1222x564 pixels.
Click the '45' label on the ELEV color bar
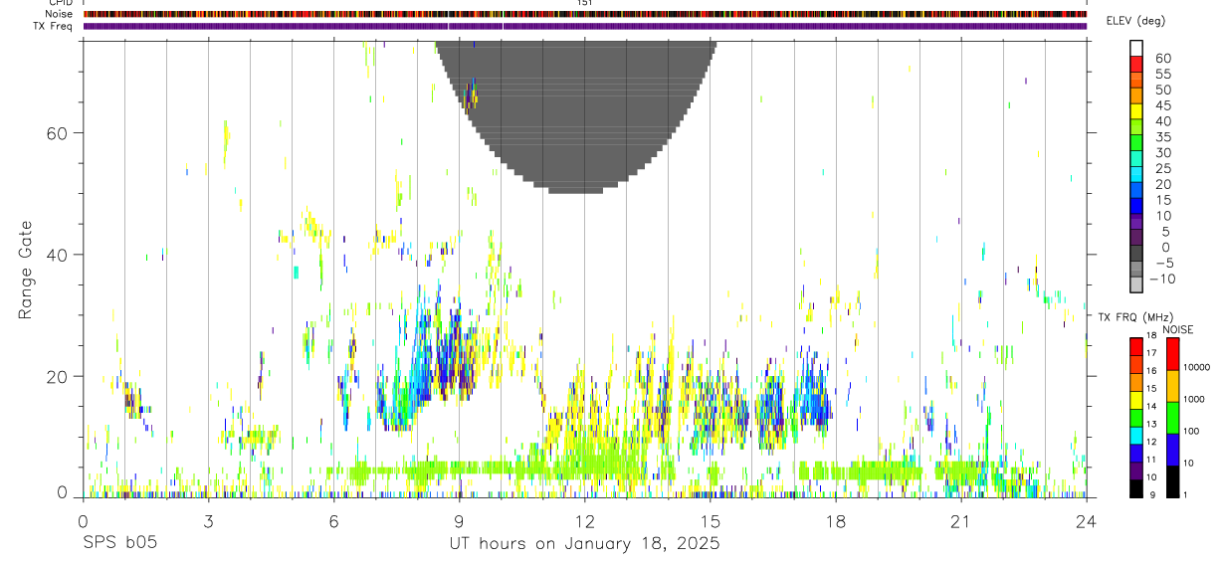1163,105
